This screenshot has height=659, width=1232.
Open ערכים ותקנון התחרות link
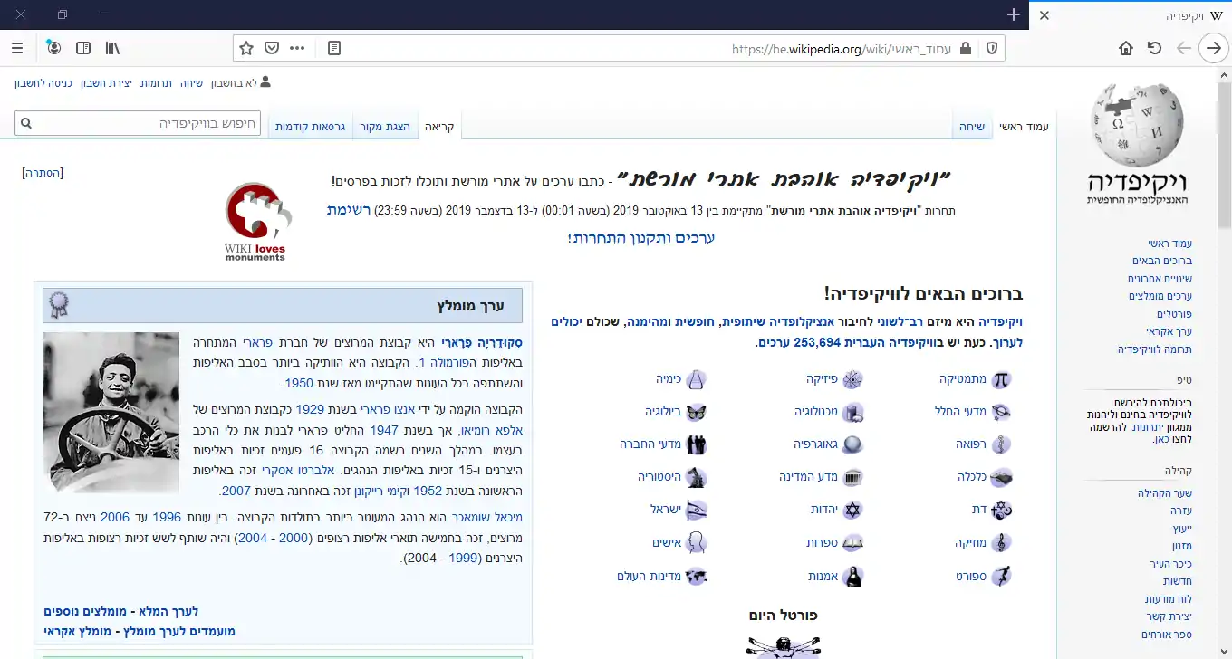click(x=641, y=238)
